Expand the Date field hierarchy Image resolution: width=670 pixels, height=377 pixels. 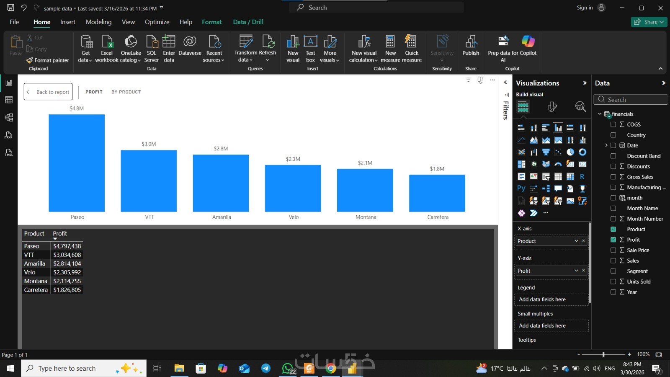(606, 145)
